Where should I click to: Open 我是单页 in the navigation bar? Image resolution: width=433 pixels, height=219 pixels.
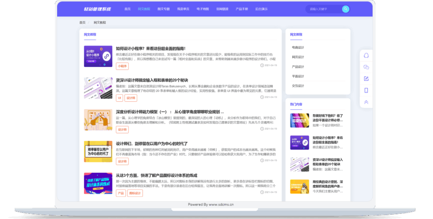[183, 9]
